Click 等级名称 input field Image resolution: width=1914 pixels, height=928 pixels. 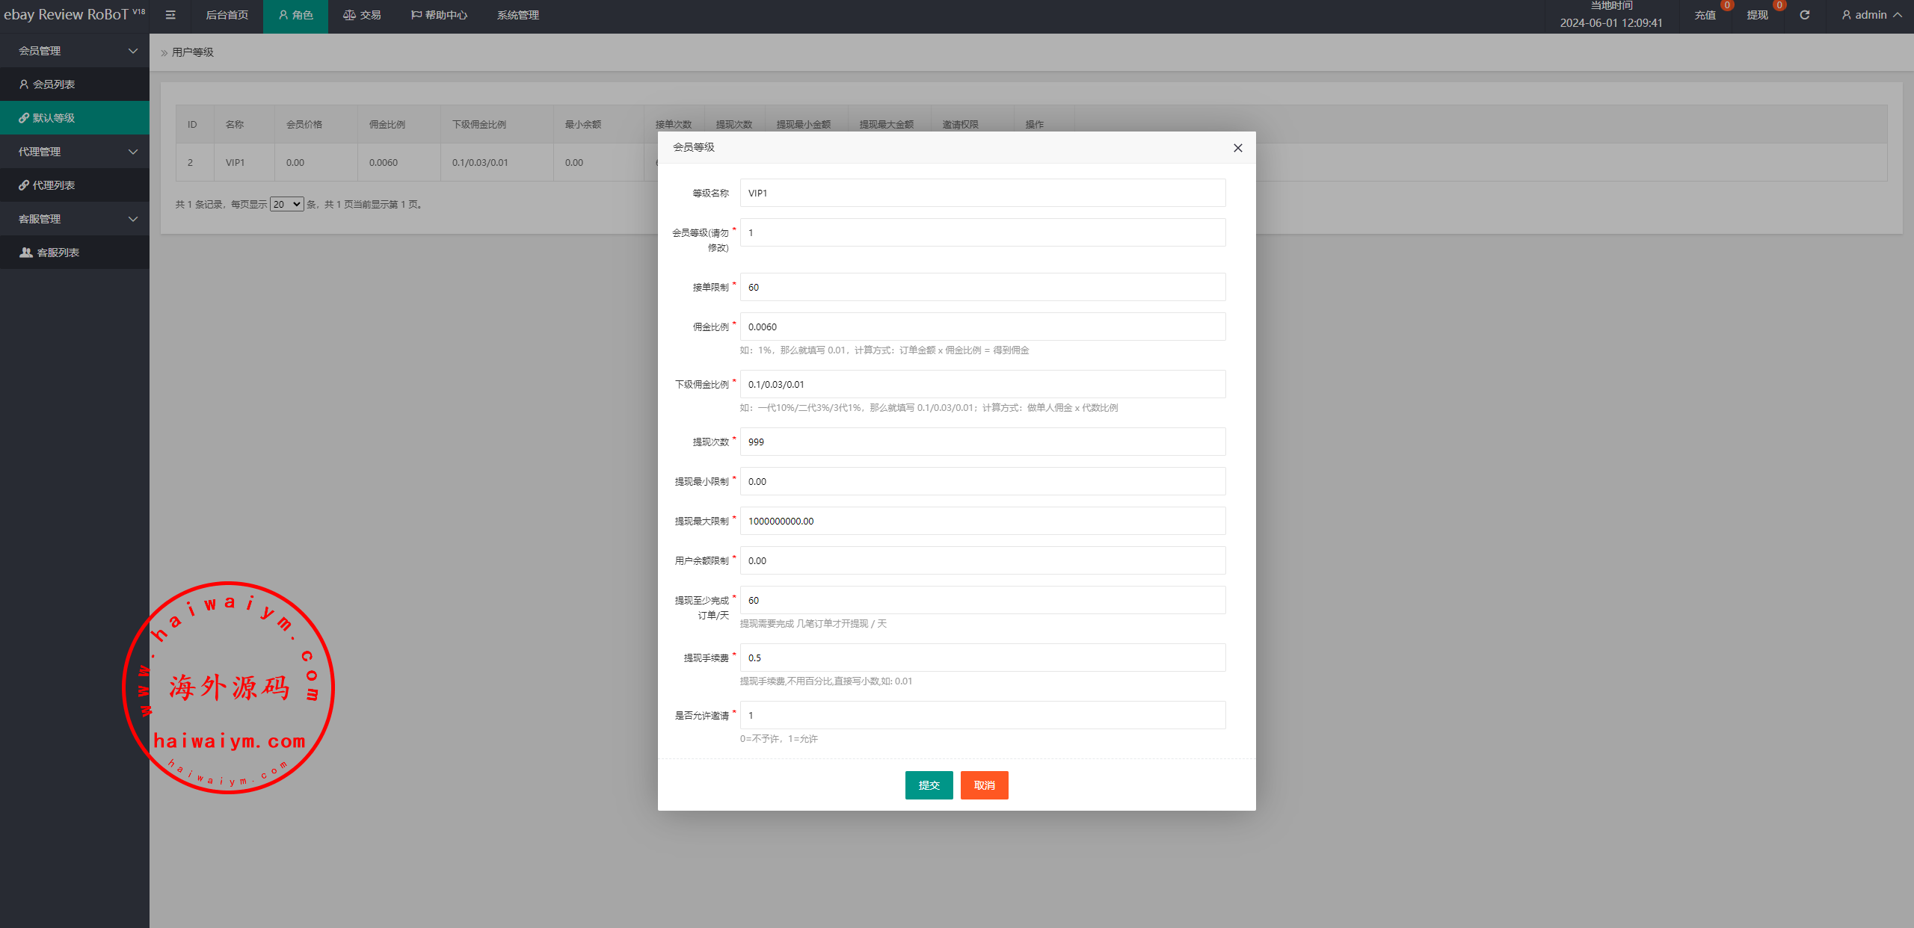click(982, 193)
